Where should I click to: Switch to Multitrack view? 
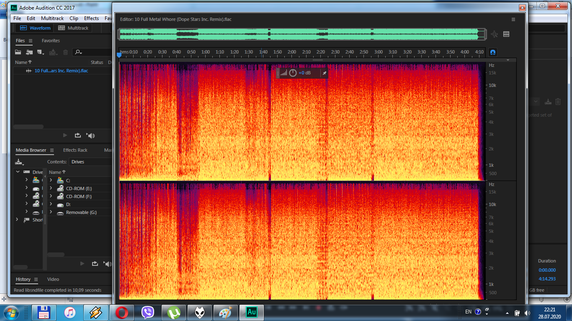[73, 28]
